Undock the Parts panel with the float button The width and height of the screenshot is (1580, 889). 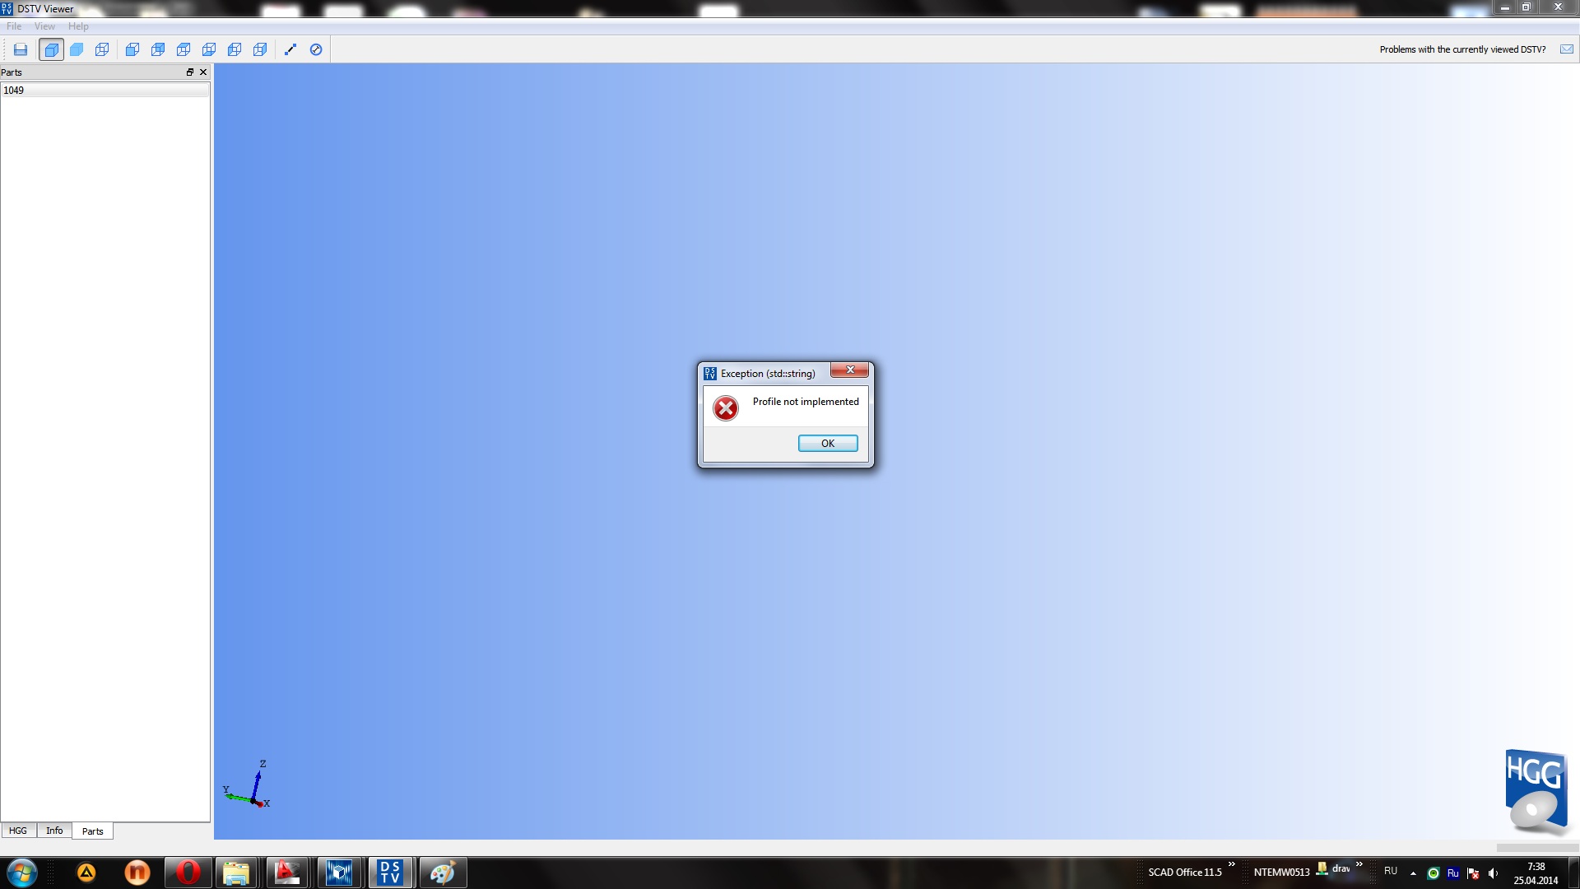(190, 72)
